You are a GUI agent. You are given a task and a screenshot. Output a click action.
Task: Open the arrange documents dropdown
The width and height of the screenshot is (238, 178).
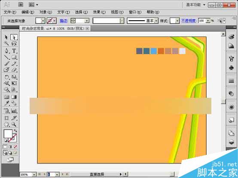[x=33, y=5]
